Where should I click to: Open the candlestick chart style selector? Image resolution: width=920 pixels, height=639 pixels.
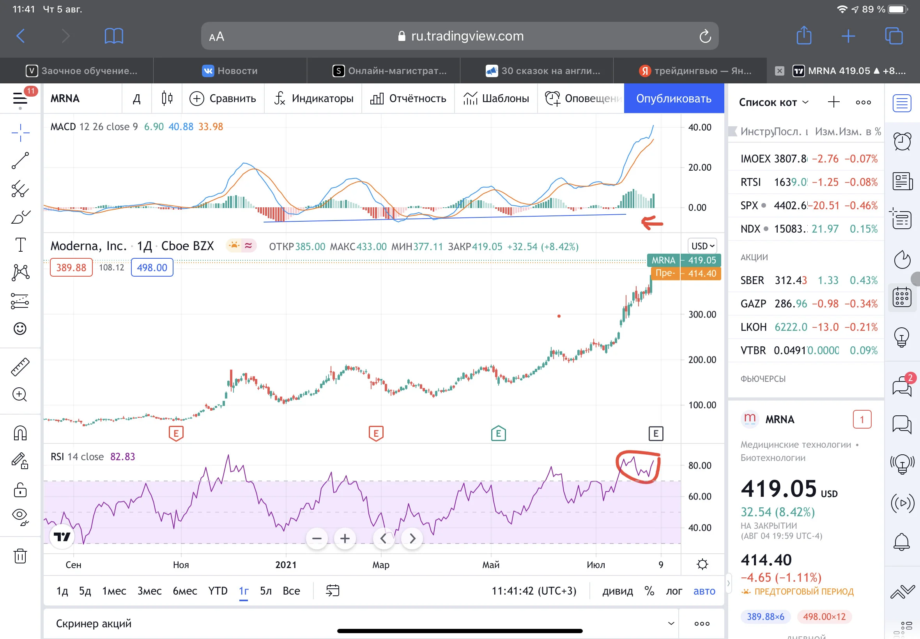point(167,99)
